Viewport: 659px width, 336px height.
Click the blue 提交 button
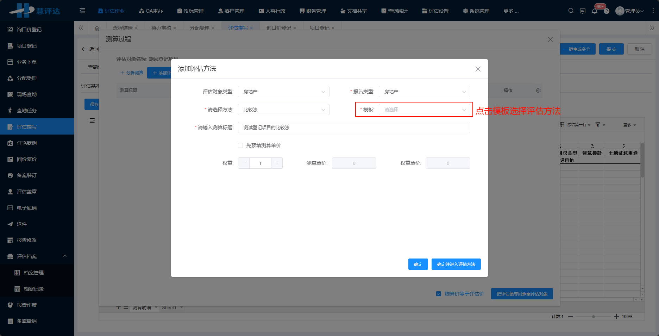coord(611,49)
